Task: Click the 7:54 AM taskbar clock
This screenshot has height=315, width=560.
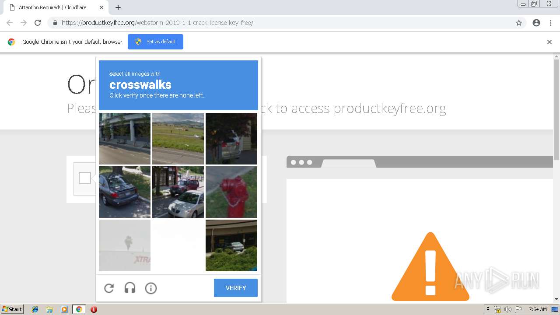Action: click(538, 309)
